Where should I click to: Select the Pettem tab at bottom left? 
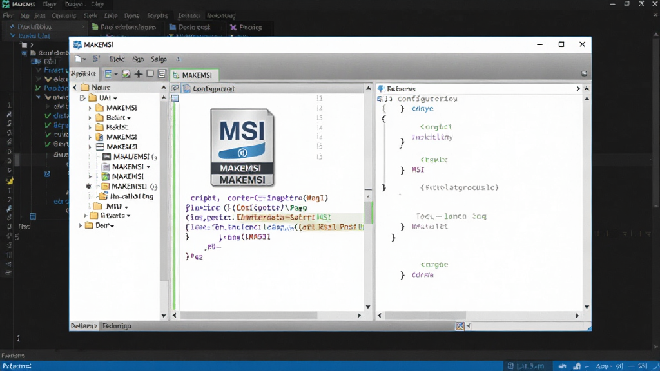(x=84, y=326)
